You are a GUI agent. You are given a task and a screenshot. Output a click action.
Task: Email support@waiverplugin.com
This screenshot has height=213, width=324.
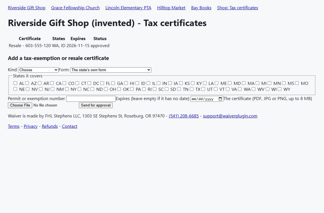(x=230, y=116)
